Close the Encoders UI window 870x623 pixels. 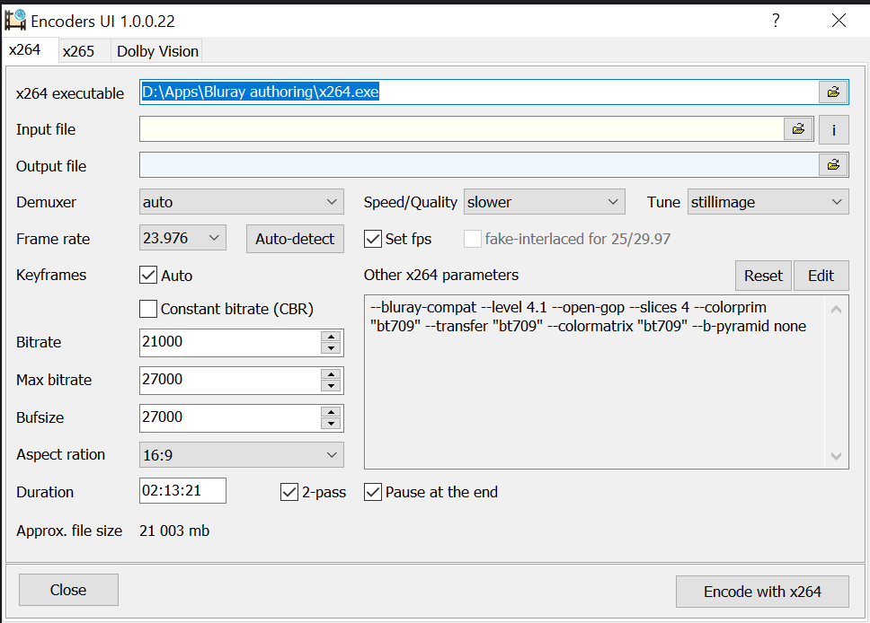tap(839, 21)
